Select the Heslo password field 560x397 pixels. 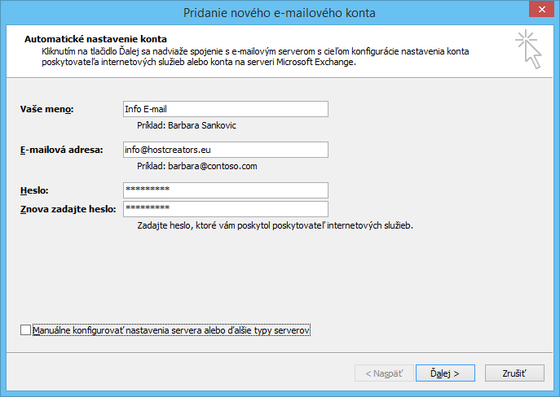click(224, 190)
